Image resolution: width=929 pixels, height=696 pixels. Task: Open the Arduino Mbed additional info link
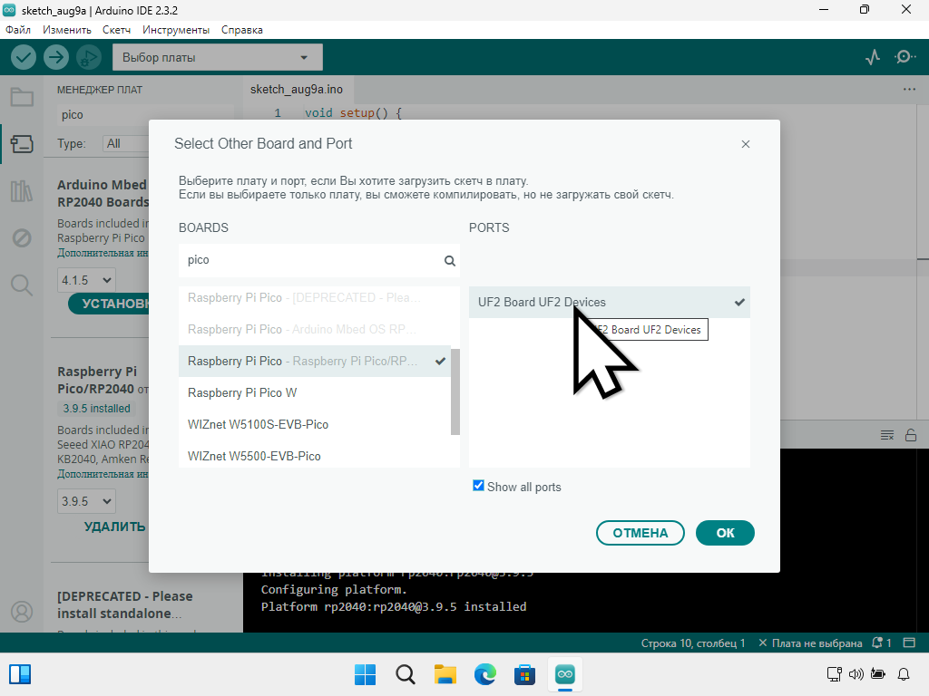click(103, 253)
